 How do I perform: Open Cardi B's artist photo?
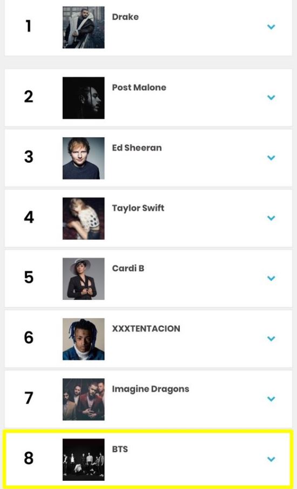tap(84, 279)
